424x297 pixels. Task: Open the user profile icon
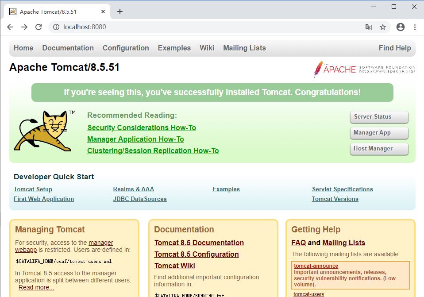pos(400,27)
